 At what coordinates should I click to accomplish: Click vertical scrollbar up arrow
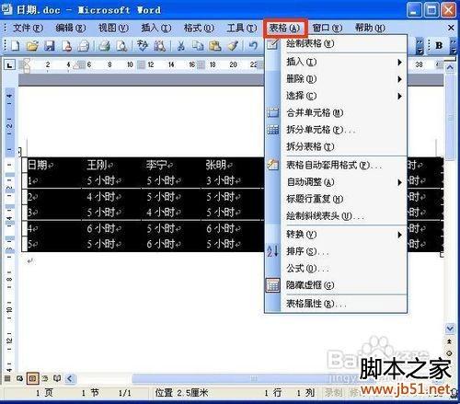[x=450, y=67]
